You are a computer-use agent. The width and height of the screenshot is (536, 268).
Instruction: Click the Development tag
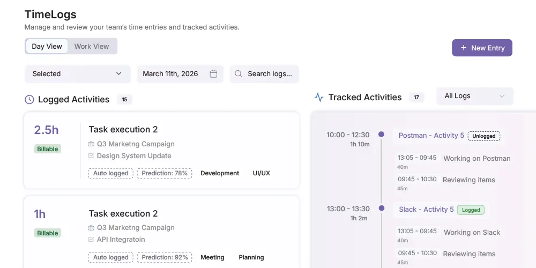(x=220, y=173)
